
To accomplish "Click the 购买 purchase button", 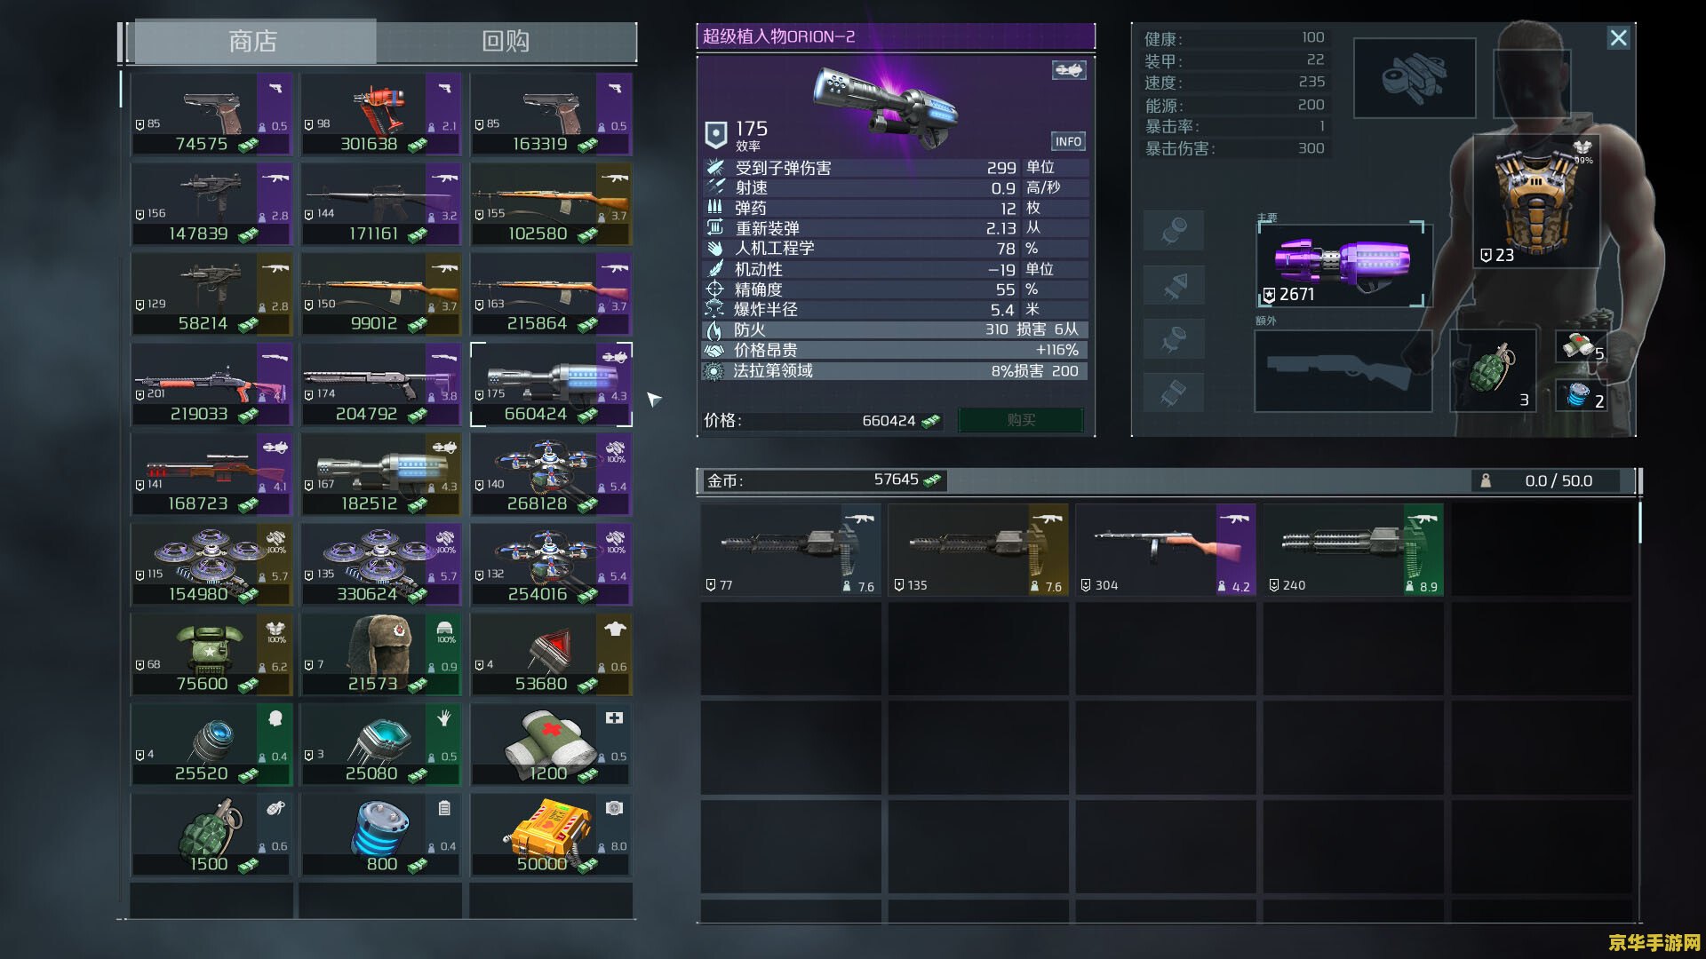I will (x=1021, y=420).
